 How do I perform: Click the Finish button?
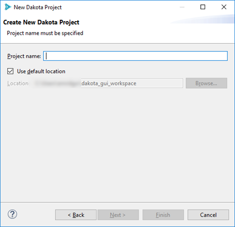[163, 215]
